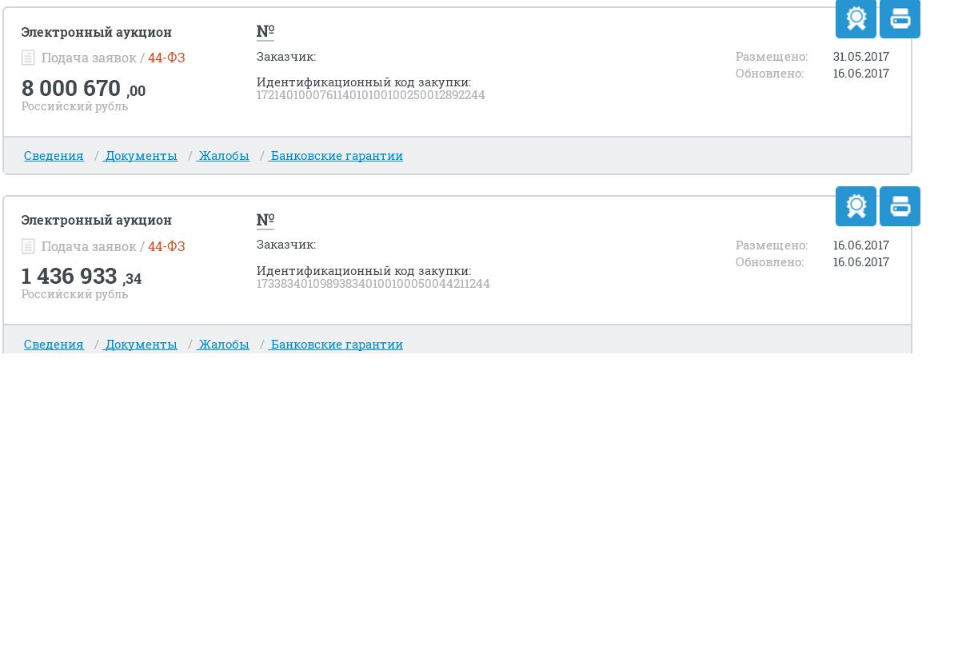
Task: Click the 44-ФЗ link on the 1 436 933 auction
Action: [166, 246]
